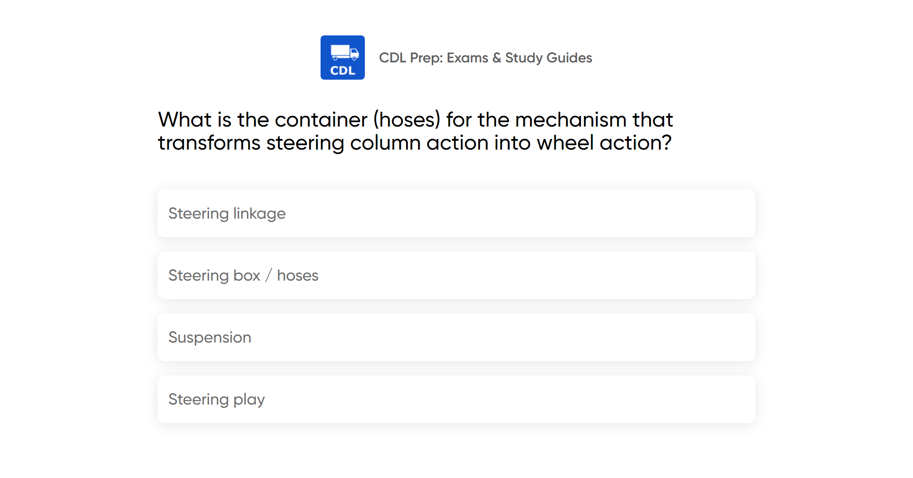
Task: Click the question text about steering column
Action: click(x=415, y=131)
